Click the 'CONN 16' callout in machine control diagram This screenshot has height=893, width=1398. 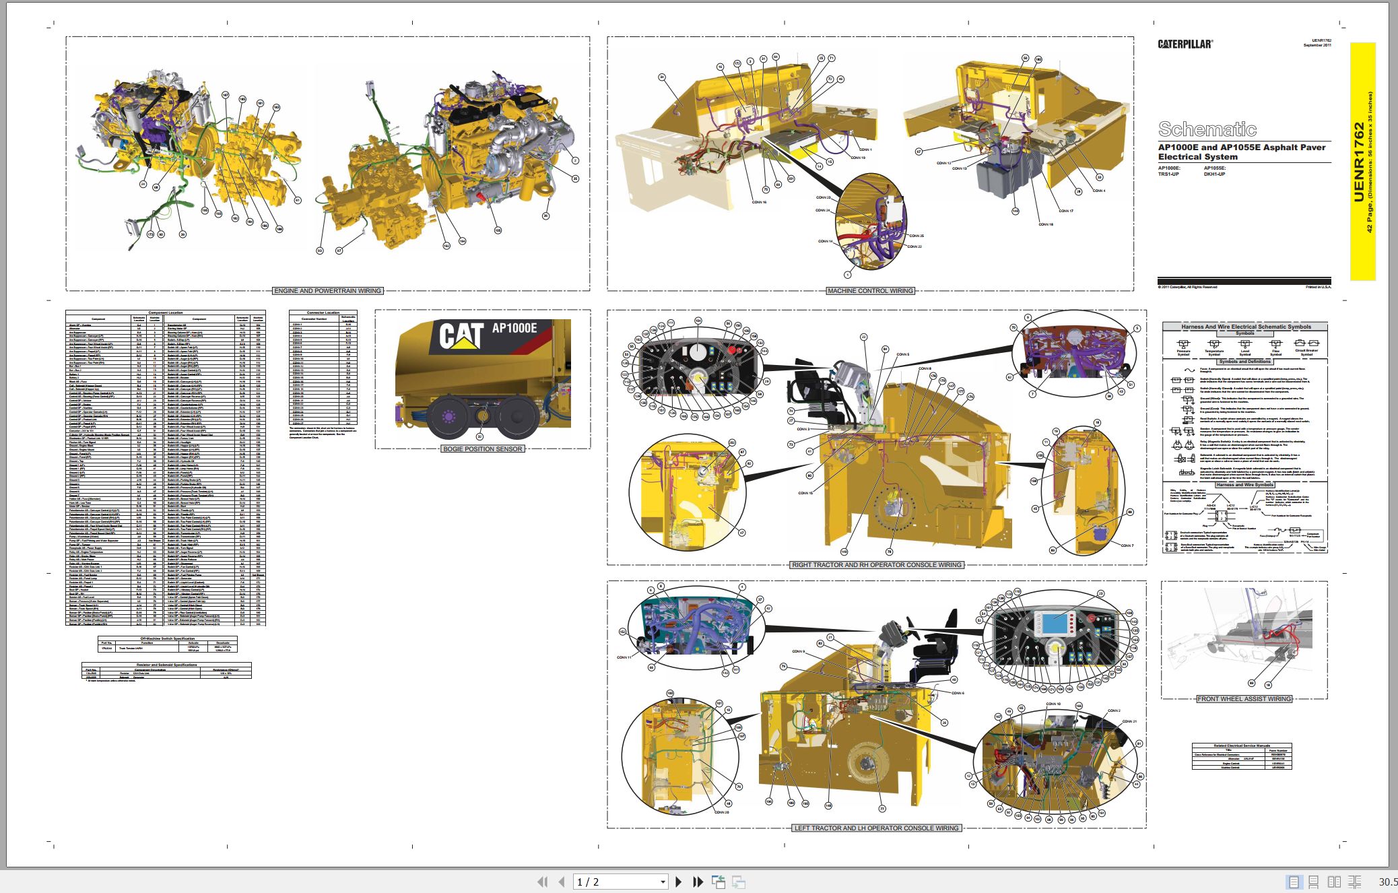(759, 202)
